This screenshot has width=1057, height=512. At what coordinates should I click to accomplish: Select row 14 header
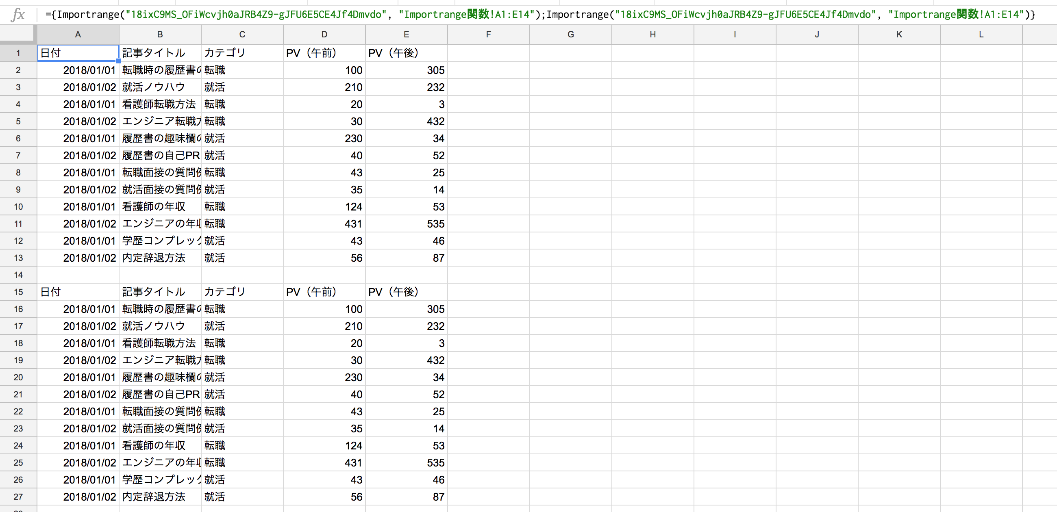(x=18, y=275)
